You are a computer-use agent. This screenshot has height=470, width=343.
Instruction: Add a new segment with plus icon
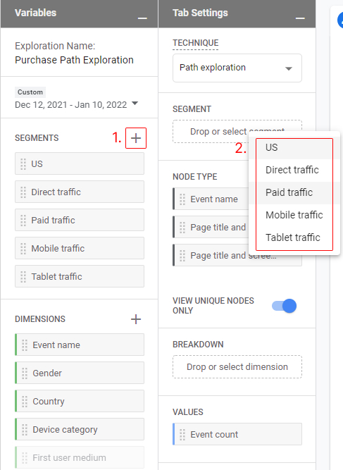coord(136,138)
